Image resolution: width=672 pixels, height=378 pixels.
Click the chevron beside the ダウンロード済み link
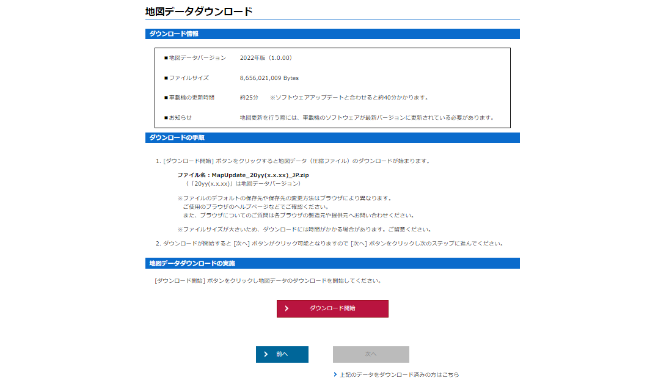click(x=335, y=374)
